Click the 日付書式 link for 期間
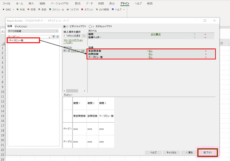Screen dimensions: 230x161 (155, 34)
